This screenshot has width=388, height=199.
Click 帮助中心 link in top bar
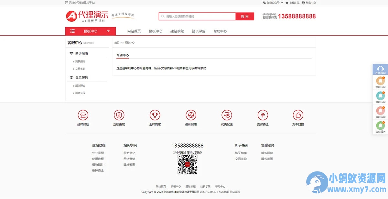tap(311, 3)
